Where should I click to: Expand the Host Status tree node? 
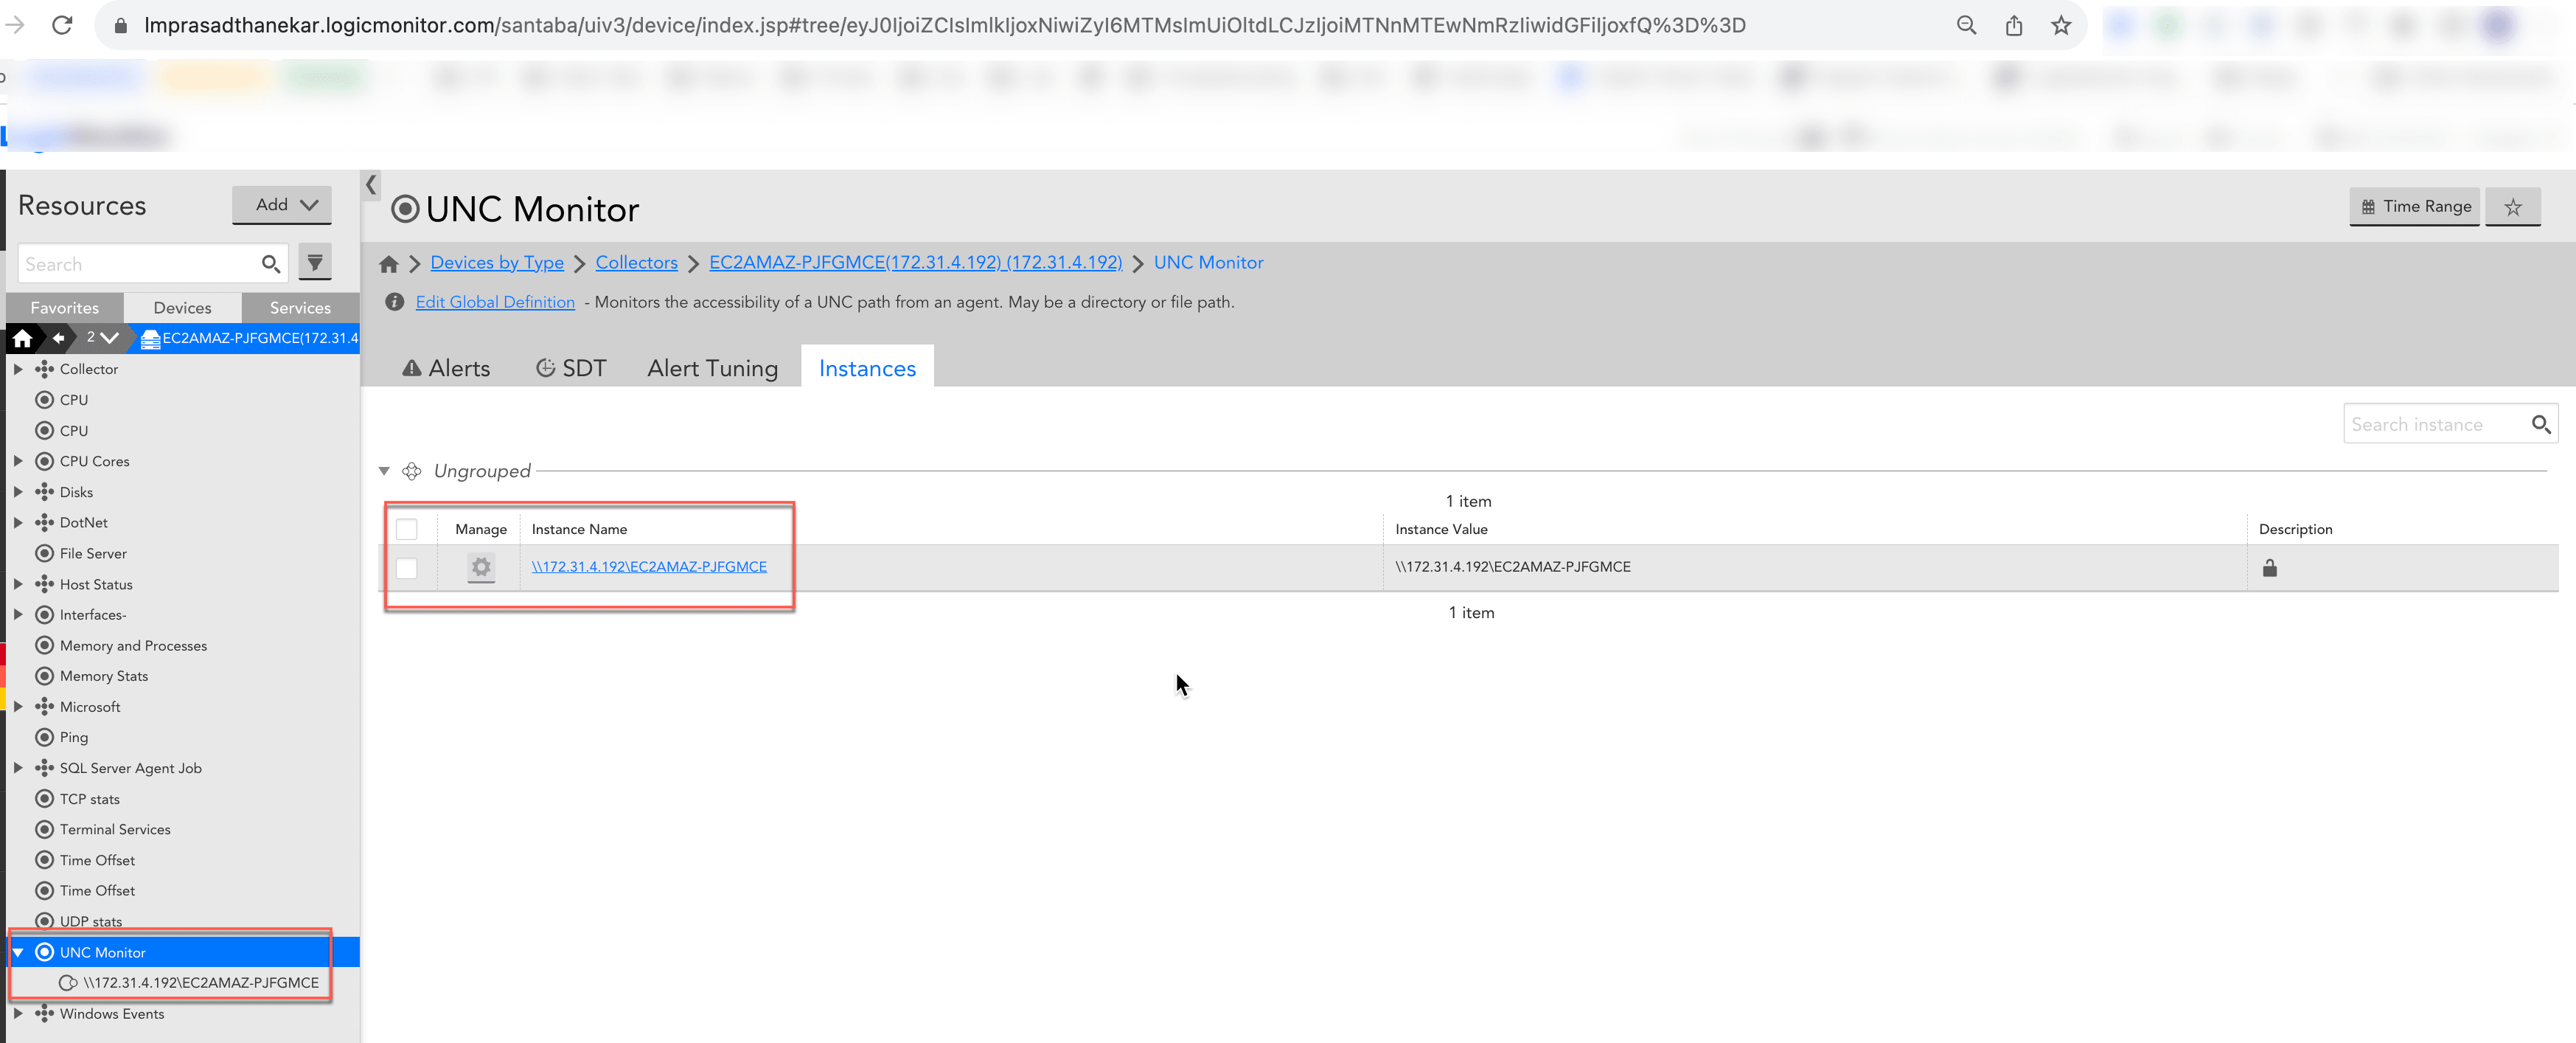18,584
